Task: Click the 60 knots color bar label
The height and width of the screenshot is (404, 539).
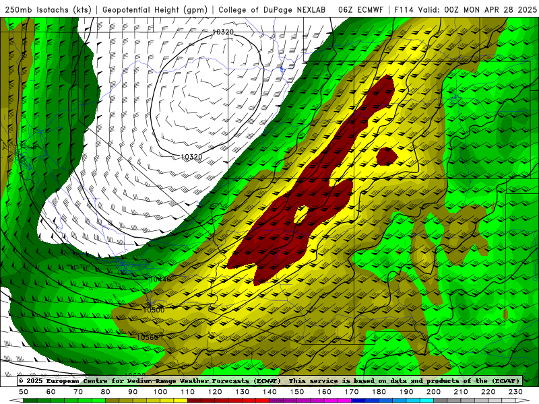Action: pyautogui.click(x=51, y=392)
